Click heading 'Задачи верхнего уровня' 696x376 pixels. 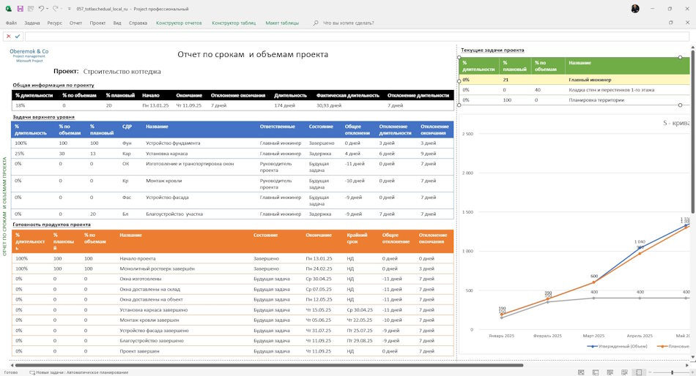43,117
